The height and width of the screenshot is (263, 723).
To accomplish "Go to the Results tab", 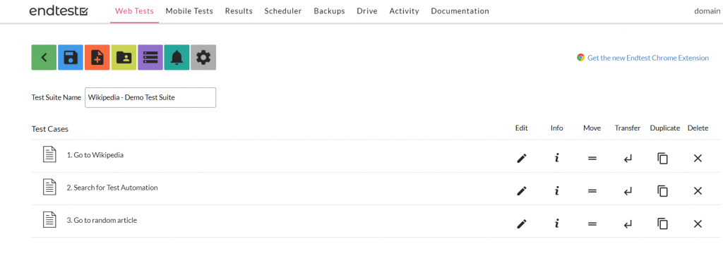I will click(239, 11).
